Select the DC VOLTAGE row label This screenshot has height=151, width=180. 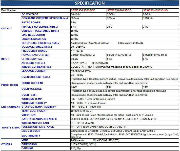[x=30, y=14]
